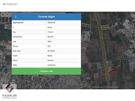Select the Taşınmaz No value 49685308
This screenshot has width=135, height=101.
51,23
